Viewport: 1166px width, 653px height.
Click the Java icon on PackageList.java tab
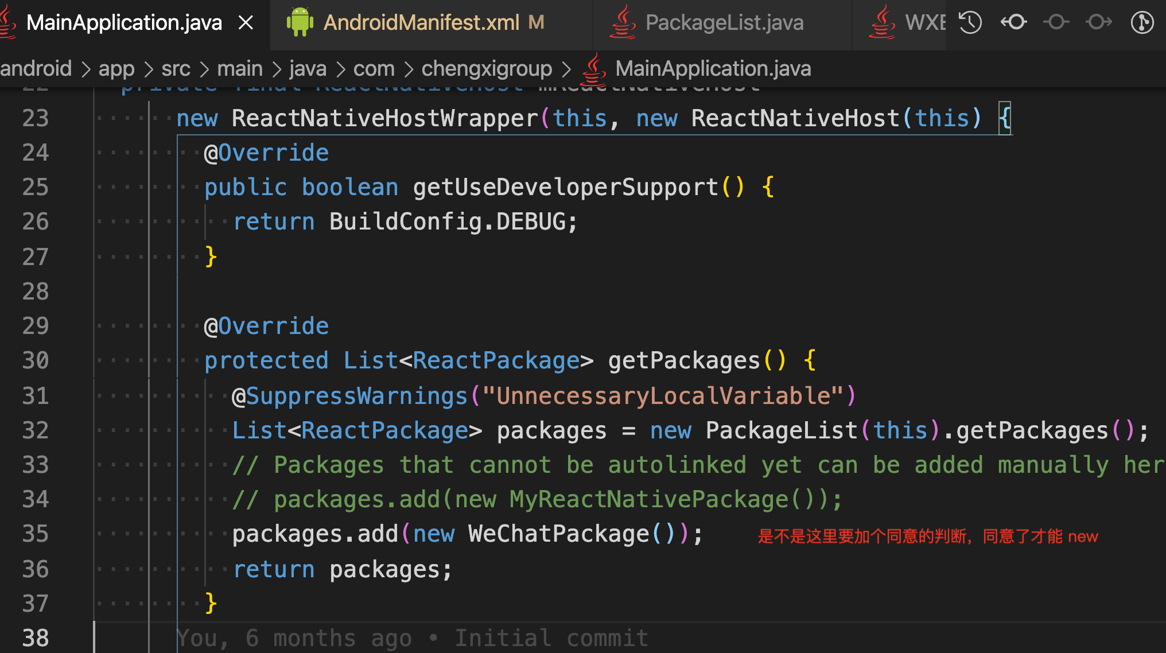[623, 22]
